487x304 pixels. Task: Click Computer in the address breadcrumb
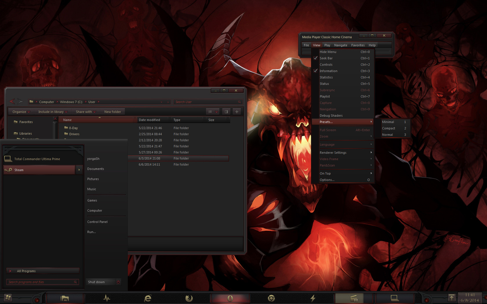[47, 102]
